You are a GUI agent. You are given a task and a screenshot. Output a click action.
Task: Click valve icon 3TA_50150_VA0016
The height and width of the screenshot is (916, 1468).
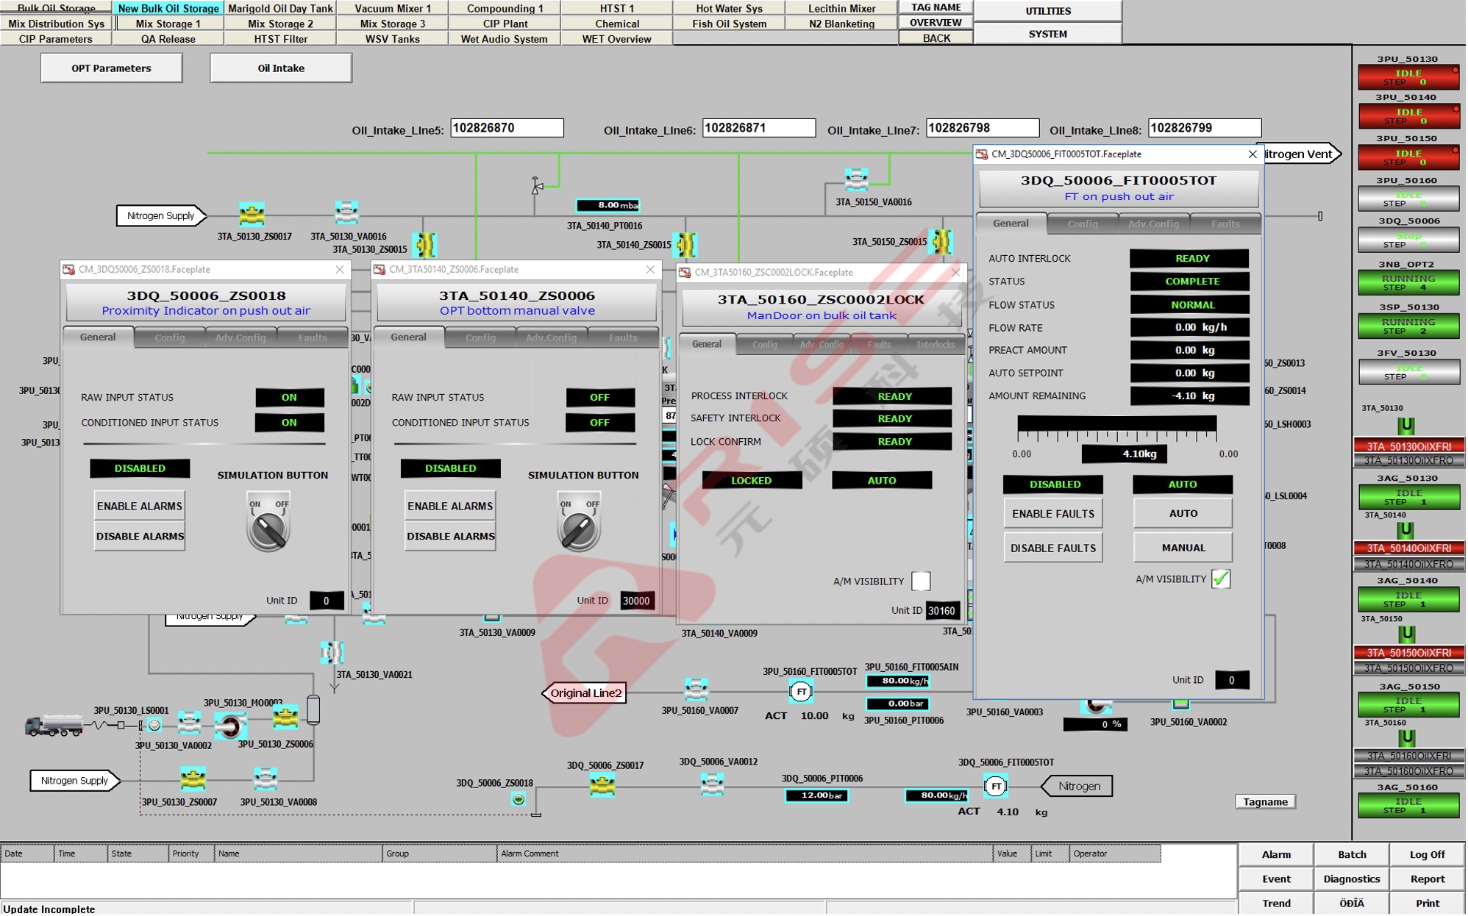[857, 180]
